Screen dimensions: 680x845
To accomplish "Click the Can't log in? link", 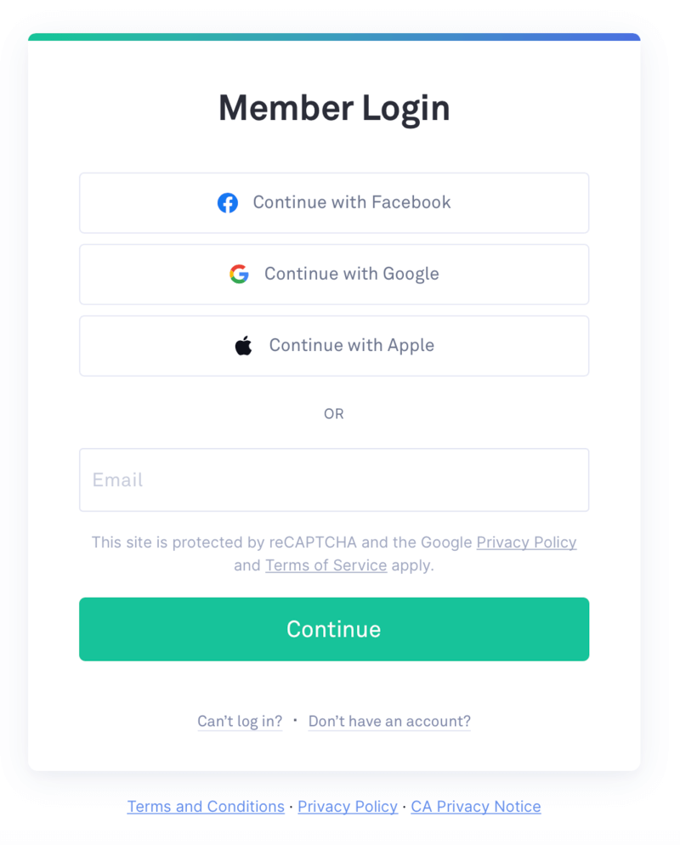I will point(240,721).
